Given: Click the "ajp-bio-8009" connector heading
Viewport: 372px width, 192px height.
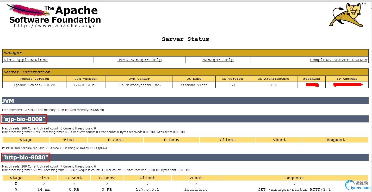Looking at the screenshot, I should [24, 119].
